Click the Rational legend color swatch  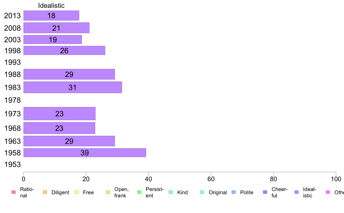tap(13, 192)
